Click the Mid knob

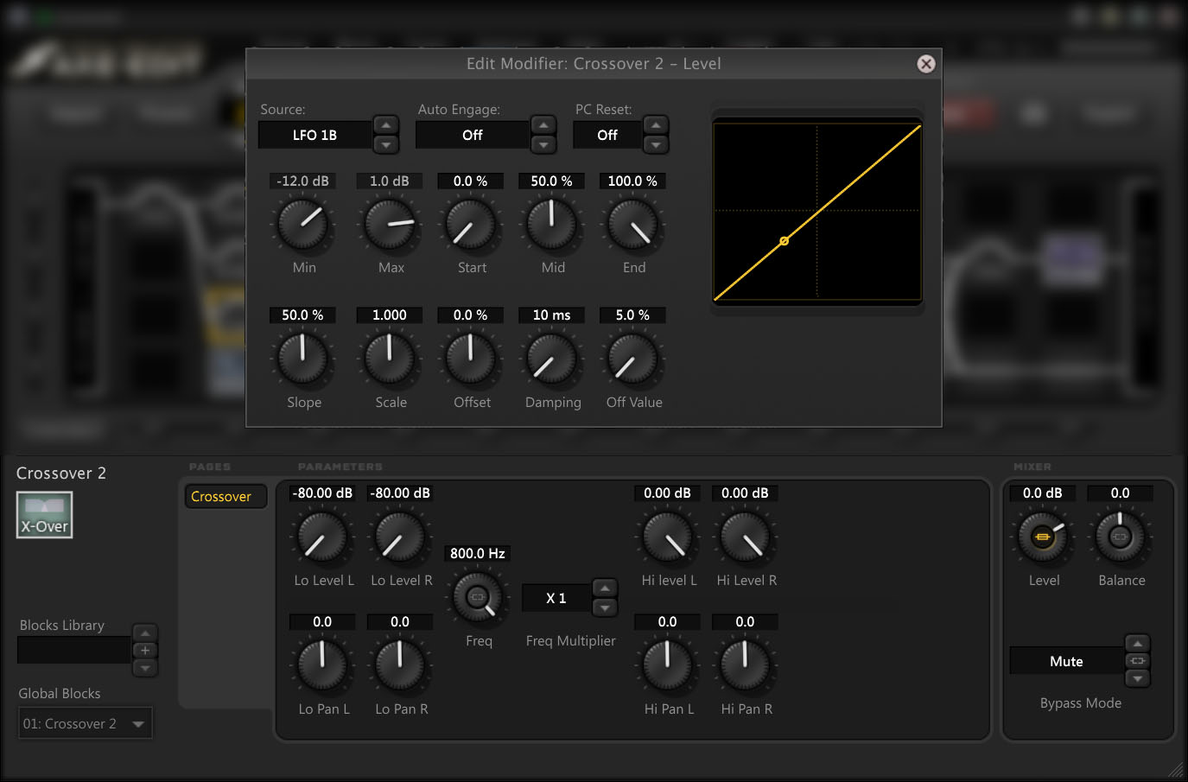[552, 224]
